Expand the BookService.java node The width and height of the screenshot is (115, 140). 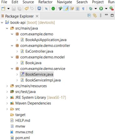[17, 75]
